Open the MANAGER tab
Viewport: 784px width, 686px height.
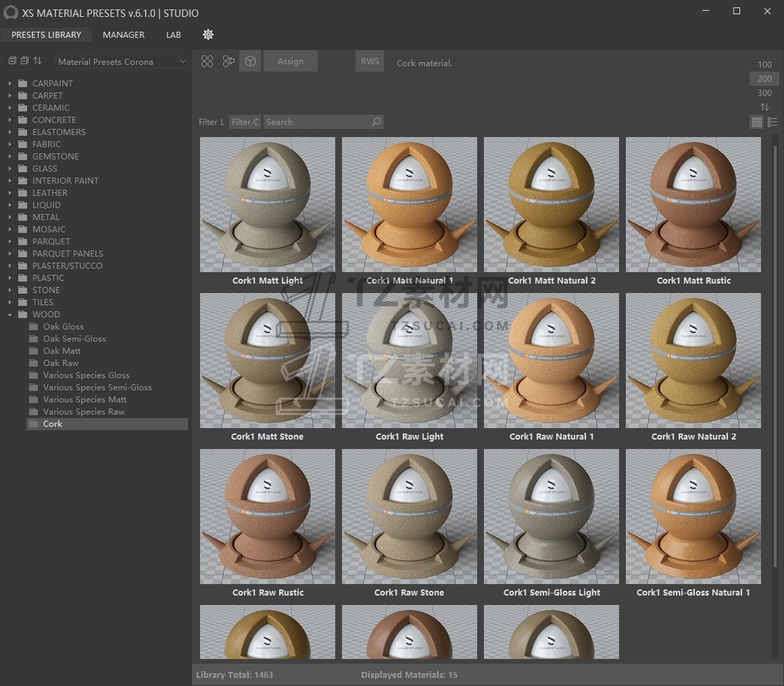pos(124,34)
